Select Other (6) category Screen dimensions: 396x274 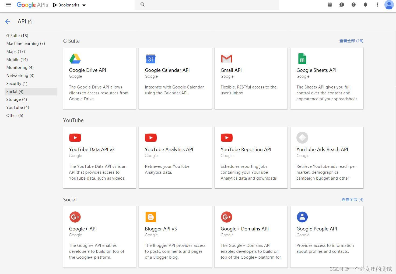coord(15,116)
